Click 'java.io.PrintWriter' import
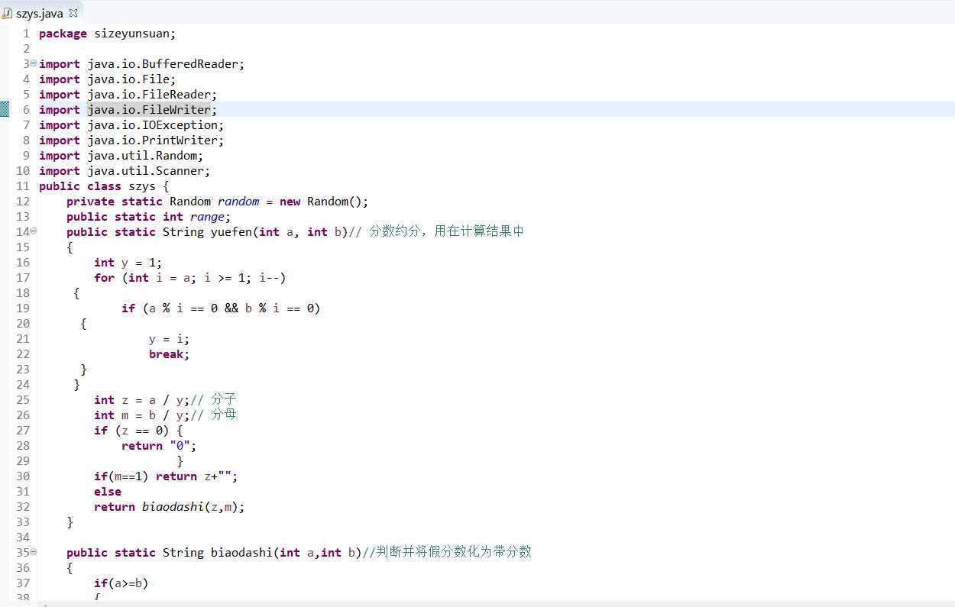 pos(153,140)
